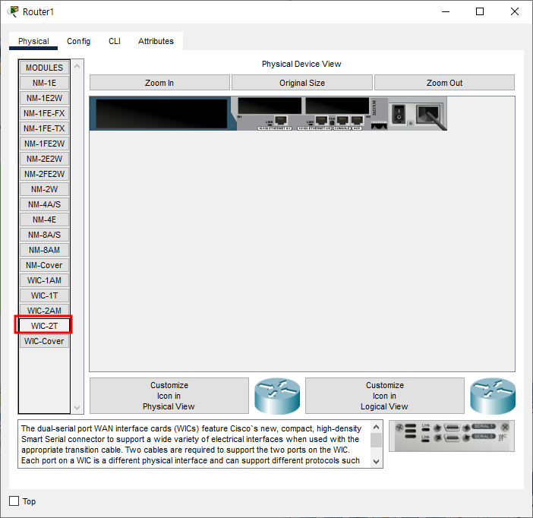This screenshot has width=533, height=518.
Task: Open Customize Icon in Logical View
Action: click(x=384, y=396)
